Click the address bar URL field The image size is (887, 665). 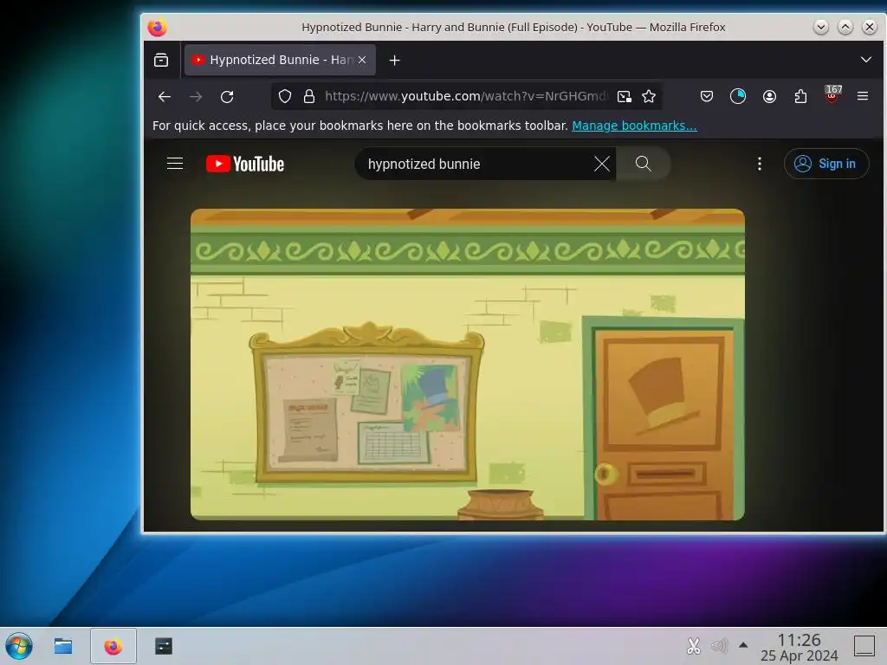465,96
